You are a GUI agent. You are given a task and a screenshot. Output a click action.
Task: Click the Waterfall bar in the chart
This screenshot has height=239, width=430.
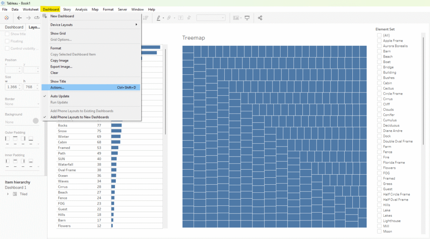click(114, 164)
